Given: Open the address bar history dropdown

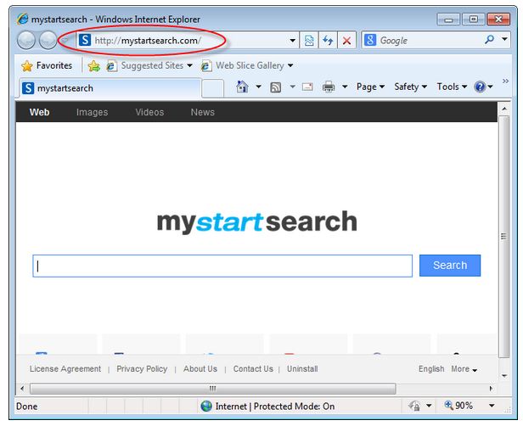Looking at the screenshot, I should coord(292,41).
